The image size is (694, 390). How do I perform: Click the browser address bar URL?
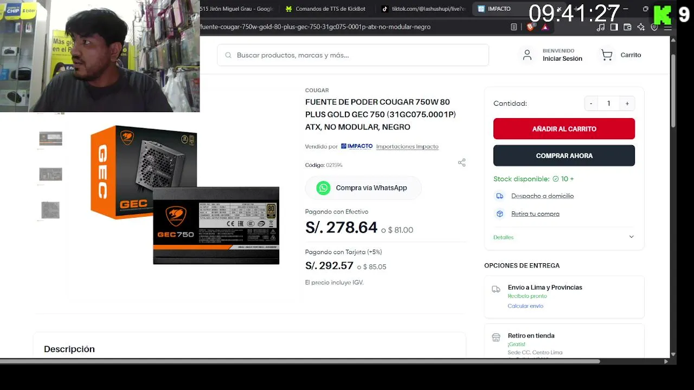(316, 27)
